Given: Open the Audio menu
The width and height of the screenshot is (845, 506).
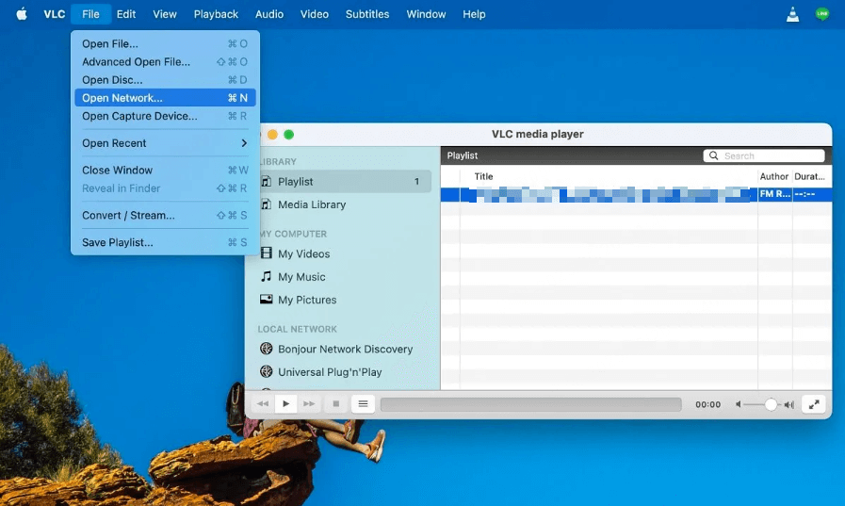Looking at the screenshot, I should coord(268,14).
